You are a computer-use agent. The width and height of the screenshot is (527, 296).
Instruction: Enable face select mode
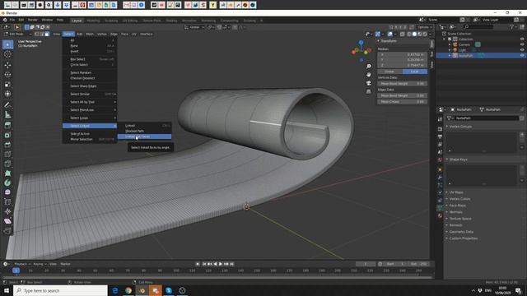[x=47, y=34]
